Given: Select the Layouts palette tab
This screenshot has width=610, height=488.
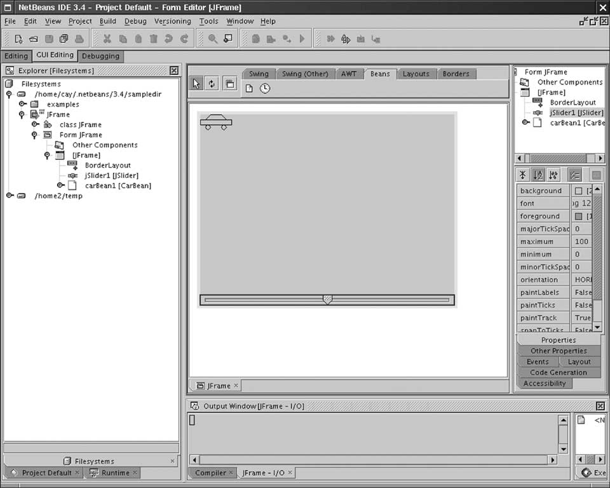Looking at the screenshot, I should pos(416,74).
